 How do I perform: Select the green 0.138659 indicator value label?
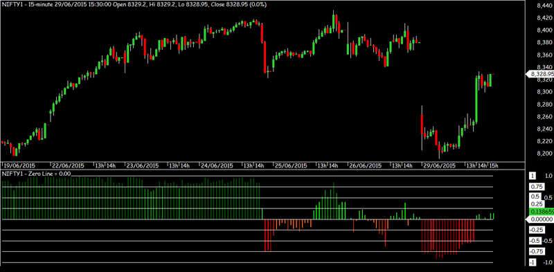click(x=541, y=212)
